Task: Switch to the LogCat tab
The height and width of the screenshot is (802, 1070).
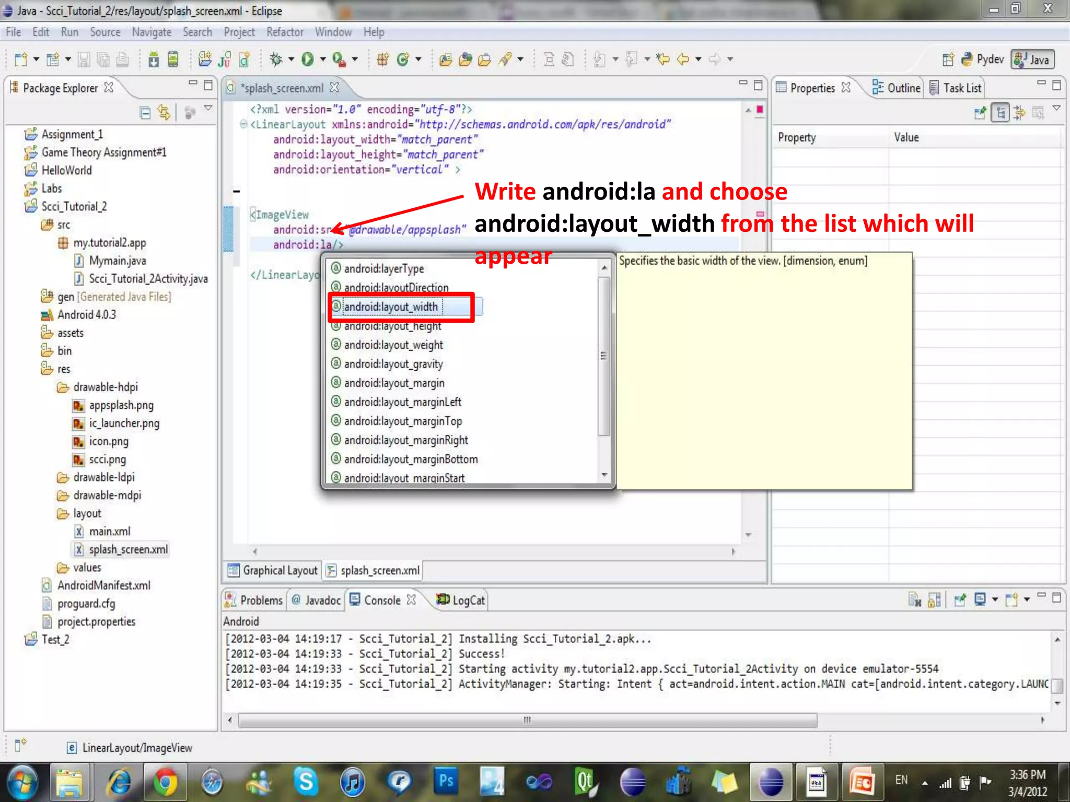Action: click(x=461, y=600)
